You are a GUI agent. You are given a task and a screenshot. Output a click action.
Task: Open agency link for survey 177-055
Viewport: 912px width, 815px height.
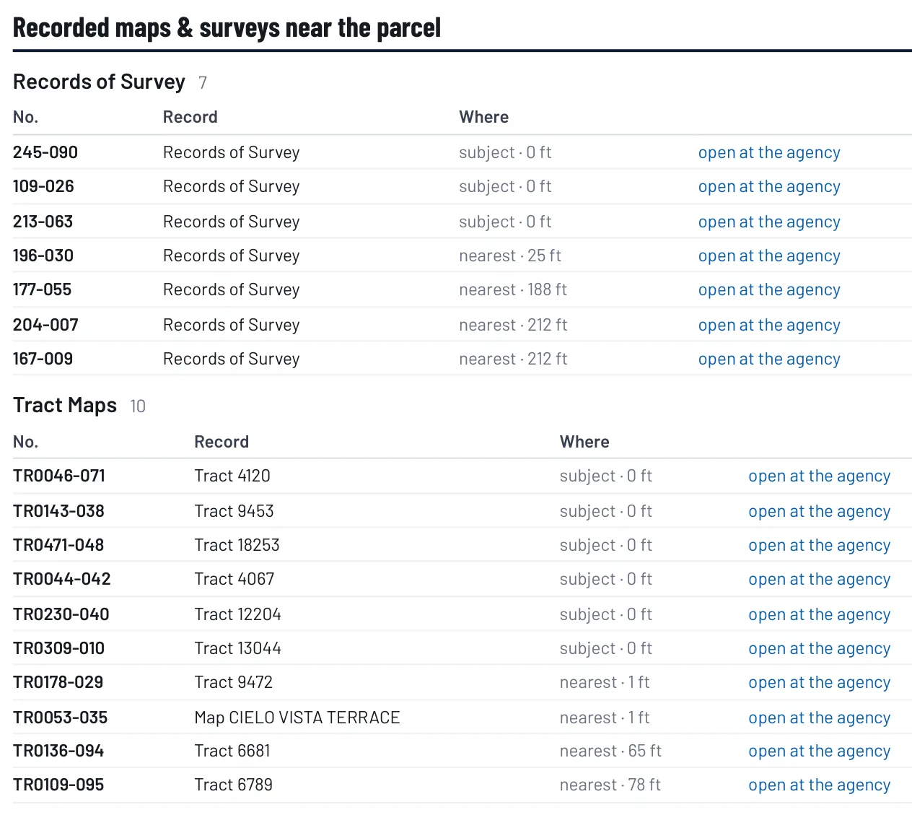(x=769, y=289)
